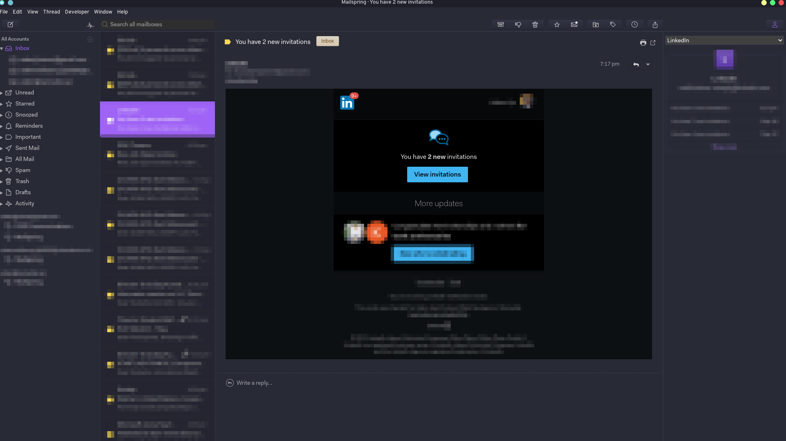Select the Important mailbox in sidebar
Viewport: 786px width, 441px height.
click(x=28, y=137)
